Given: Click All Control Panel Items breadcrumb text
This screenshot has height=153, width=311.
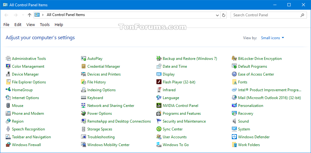Looking at the screenshot, I should coord(66,15).
